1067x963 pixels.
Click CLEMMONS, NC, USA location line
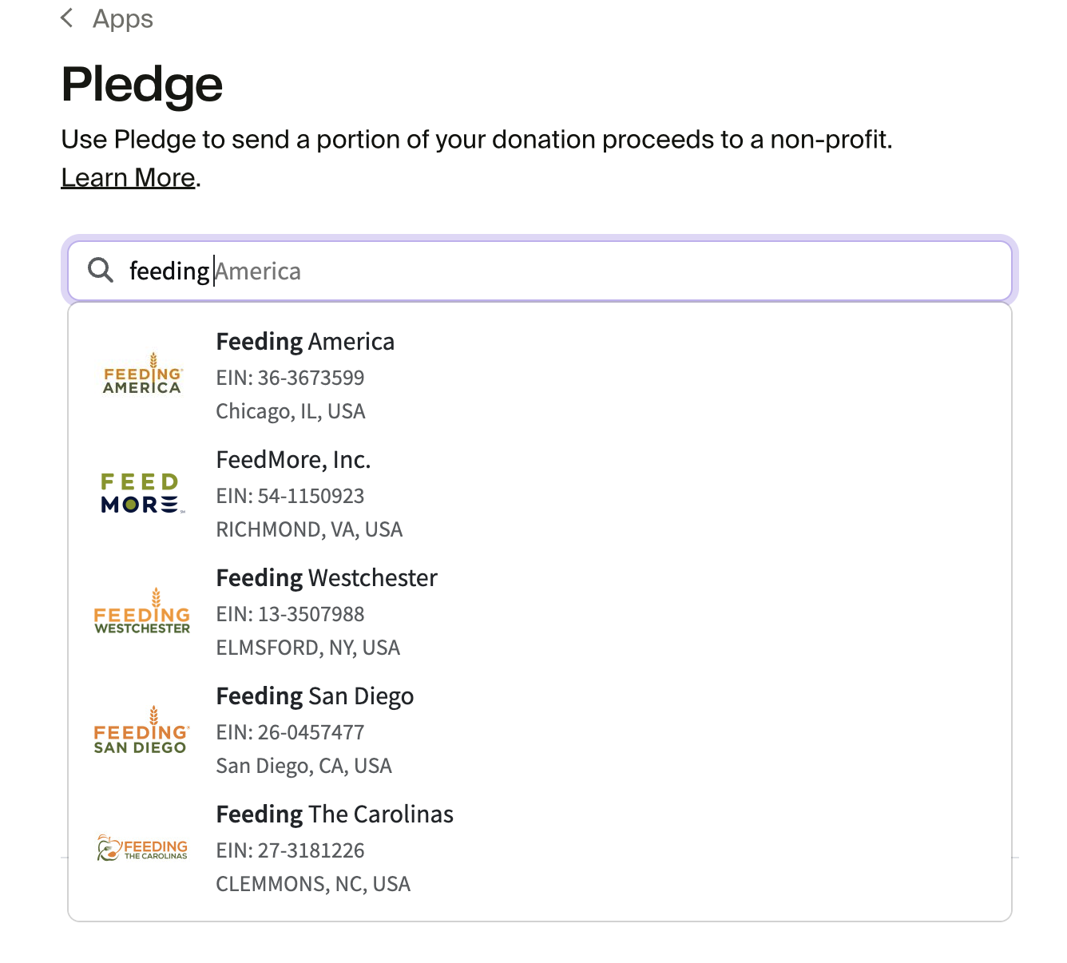pos(313,884)
